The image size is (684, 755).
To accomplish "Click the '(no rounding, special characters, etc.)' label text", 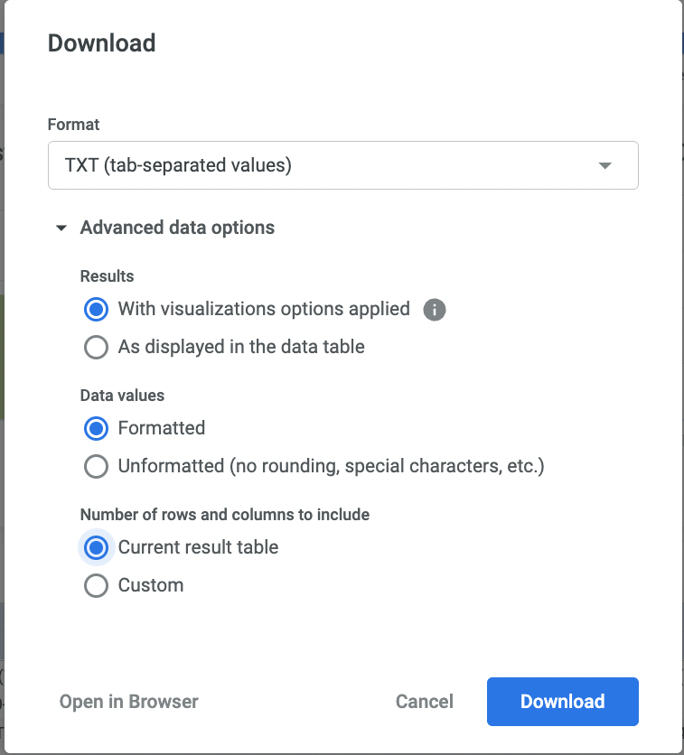I will coord(387,466).
